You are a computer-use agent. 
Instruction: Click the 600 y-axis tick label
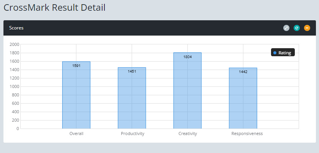[15, 104]
